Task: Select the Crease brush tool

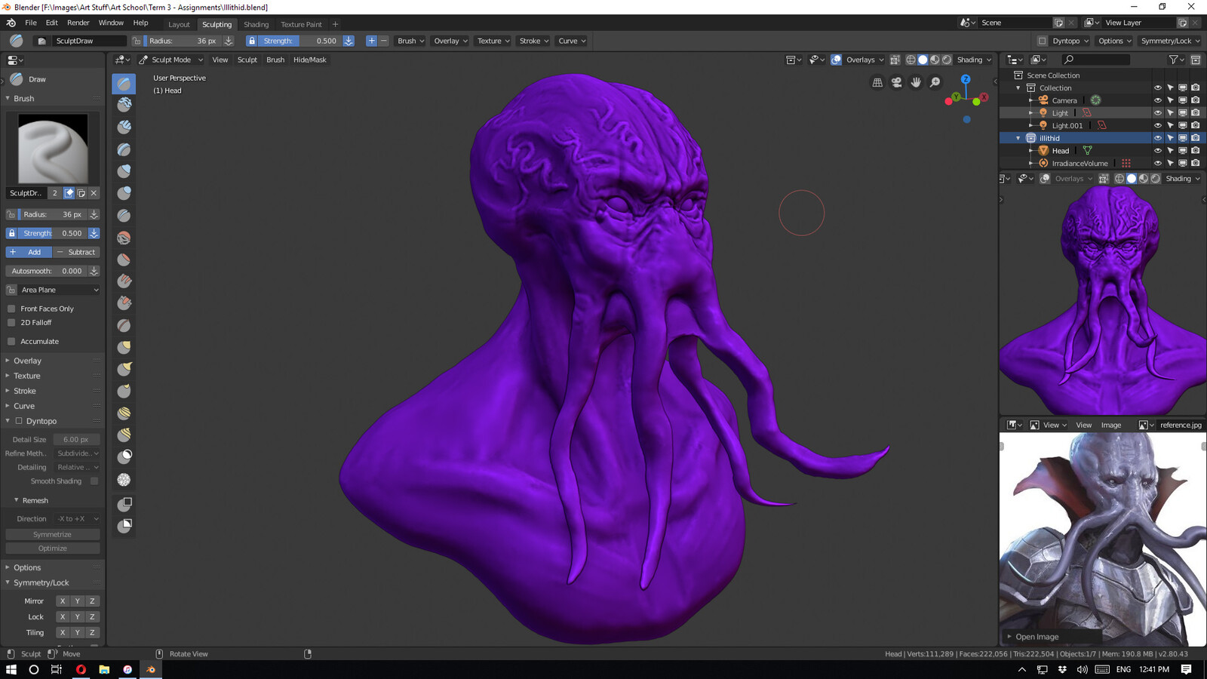Action: click(x=124, y=215)
